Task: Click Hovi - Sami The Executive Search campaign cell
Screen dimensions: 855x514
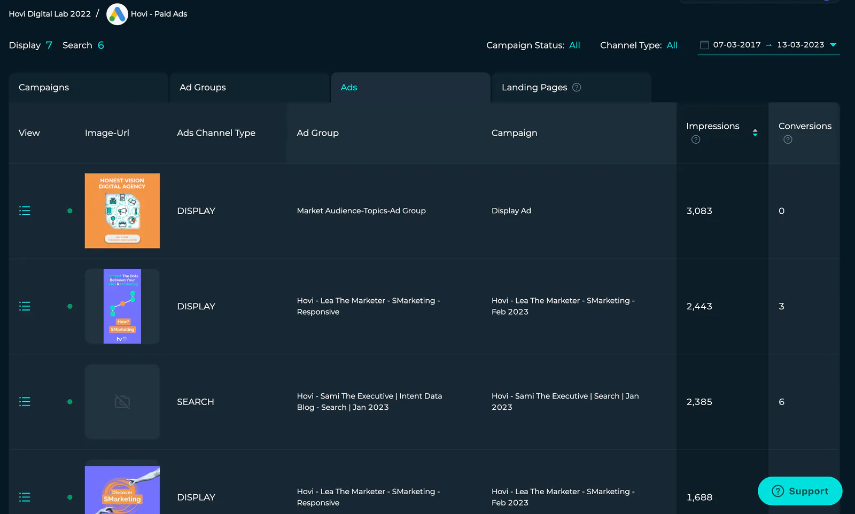Action: pos(565,402)
